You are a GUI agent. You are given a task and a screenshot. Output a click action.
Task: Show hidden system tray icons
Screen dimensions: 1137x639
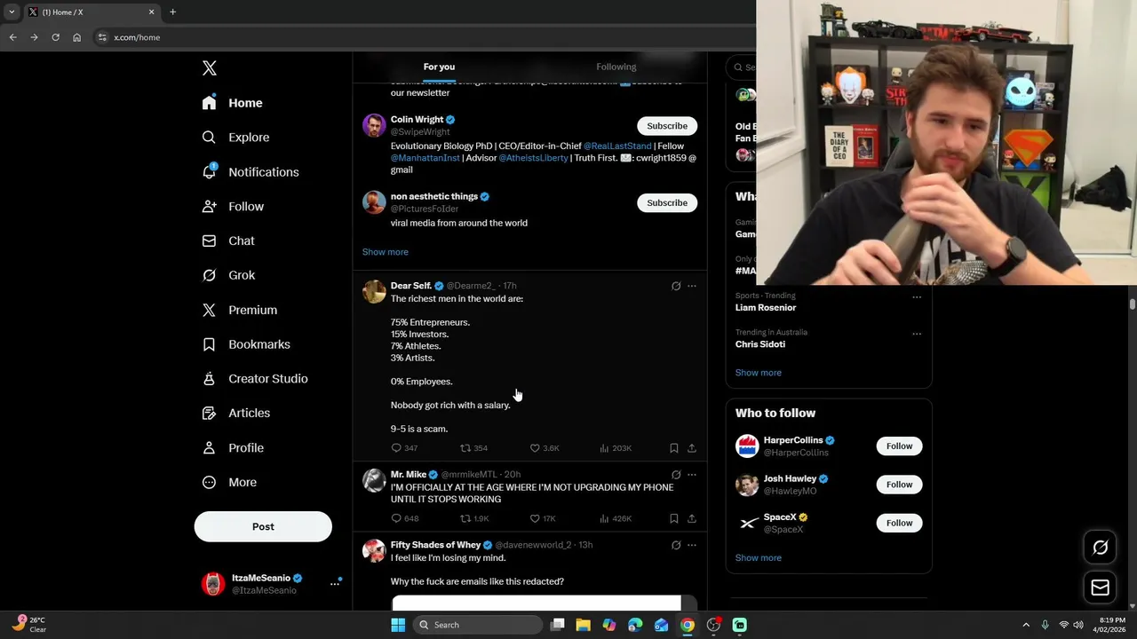[x=1026, y=625]
